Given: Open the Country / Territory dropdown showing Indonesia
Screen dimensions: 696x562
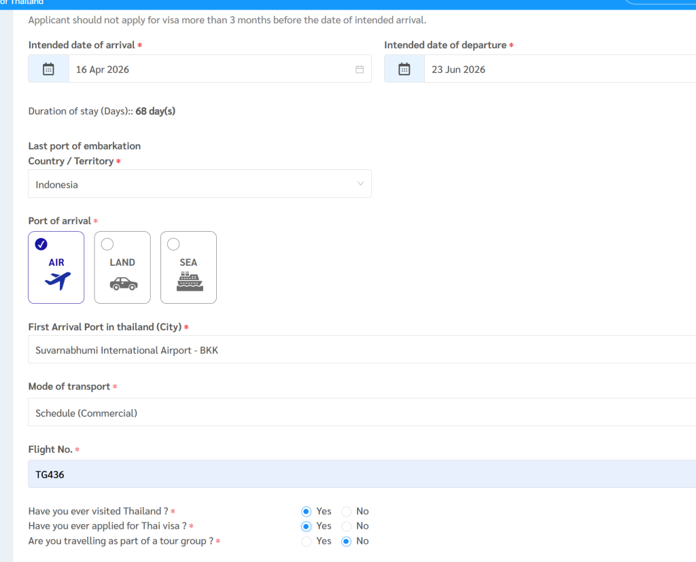Looking at the screenshot, I should (x=199, y=184).
